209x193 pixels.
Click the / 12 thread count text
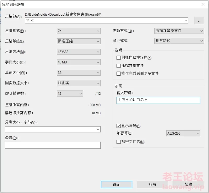pyautogui.click(x=98, y=94)
